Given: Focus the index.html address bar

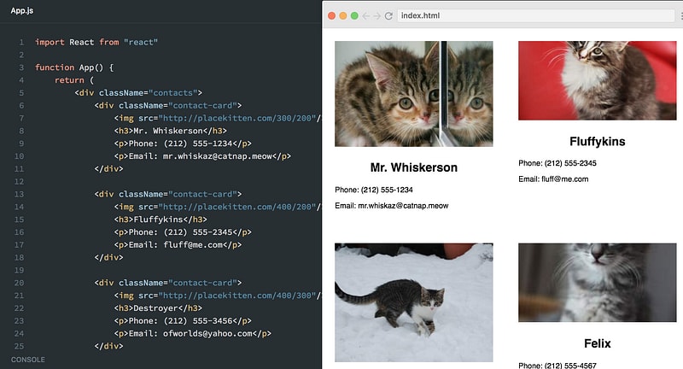Looking at the screenshot, I should pyautogui.click(x=536, y=15).
